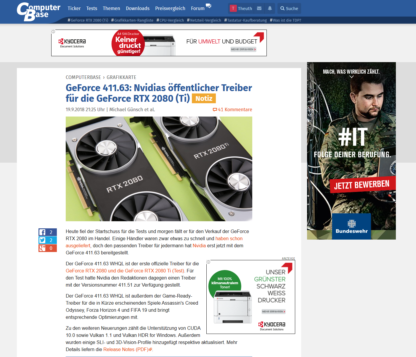The image size is (416, 357).
Task: Follow the Nvidia link in the article
Action: (199, 245)
